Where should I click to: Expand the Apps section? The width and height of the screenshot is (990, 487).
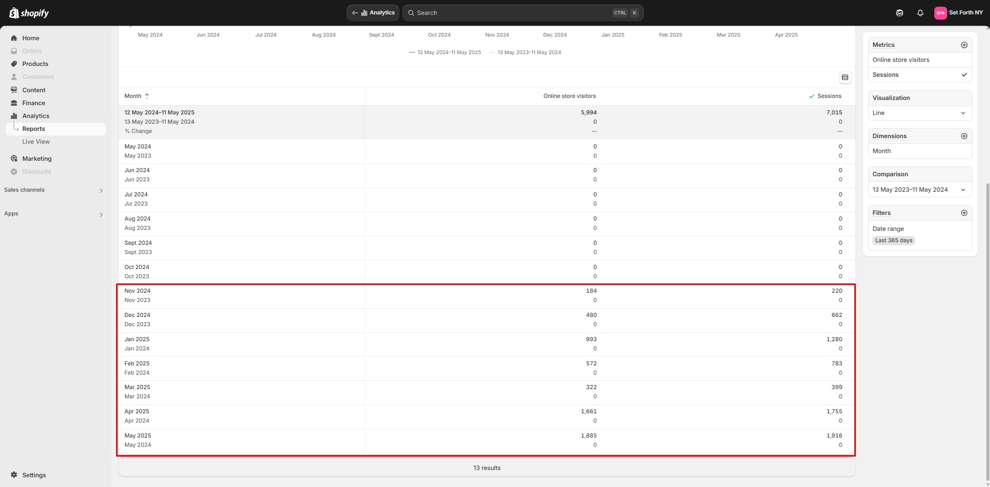click(x=101, y=214)
